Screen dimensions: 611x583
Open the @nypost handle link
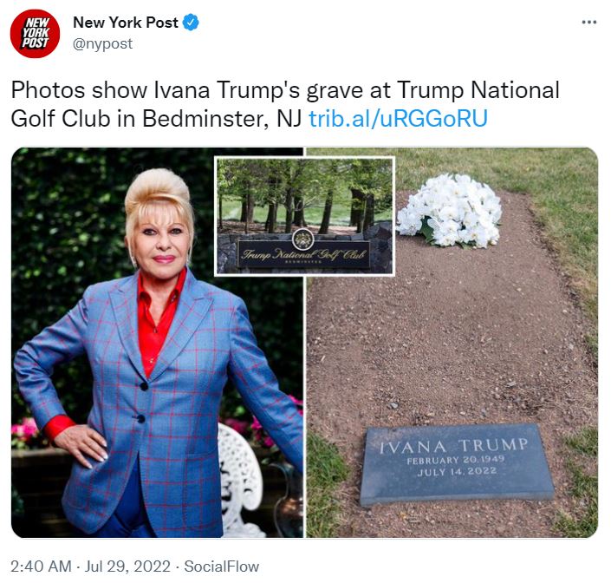[x=102, y=43]
